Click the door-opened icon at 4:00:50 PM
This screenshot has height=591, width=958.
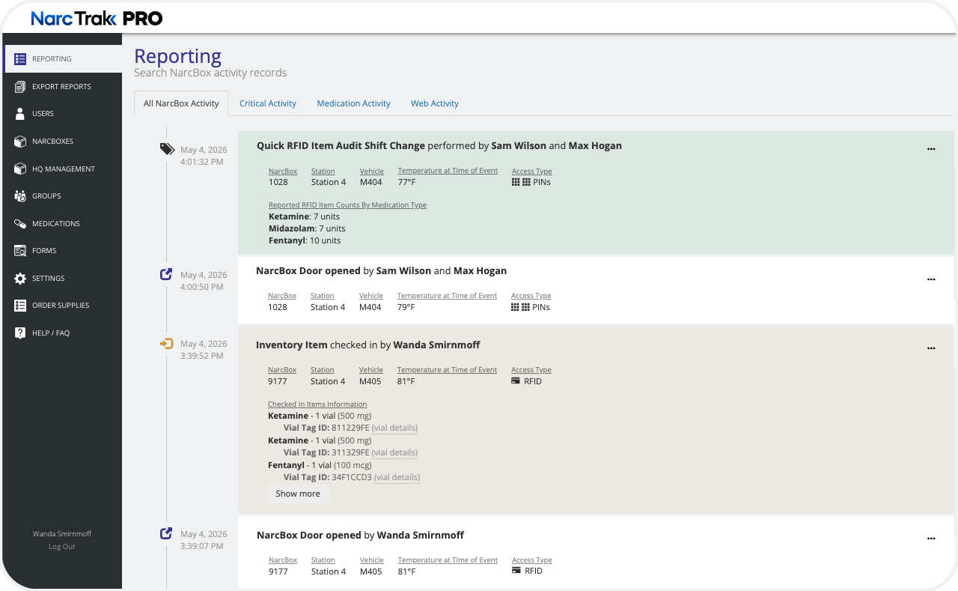pyautogui.click(x=166, y=274)
